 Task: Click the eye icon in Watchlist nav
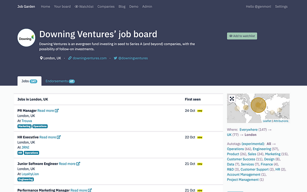(76, 7)
